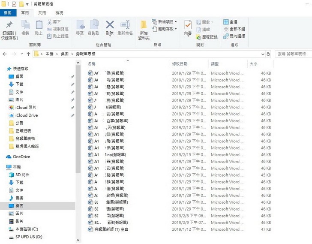The width and height of the screenshot is (312, 244).
Task: Open the 開啟 dropdown in ribbon
Action: [205, 22]
